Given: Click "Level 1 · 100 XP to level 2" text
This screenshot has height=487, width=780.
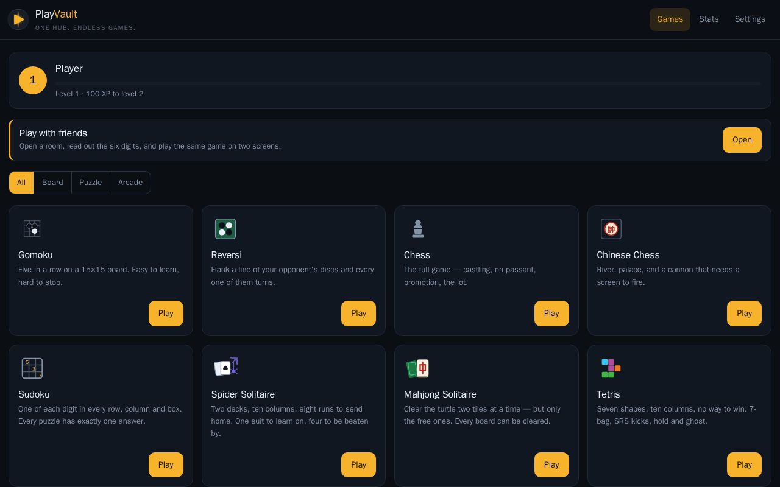Looking at the screenshot, I should click(99, 94).
